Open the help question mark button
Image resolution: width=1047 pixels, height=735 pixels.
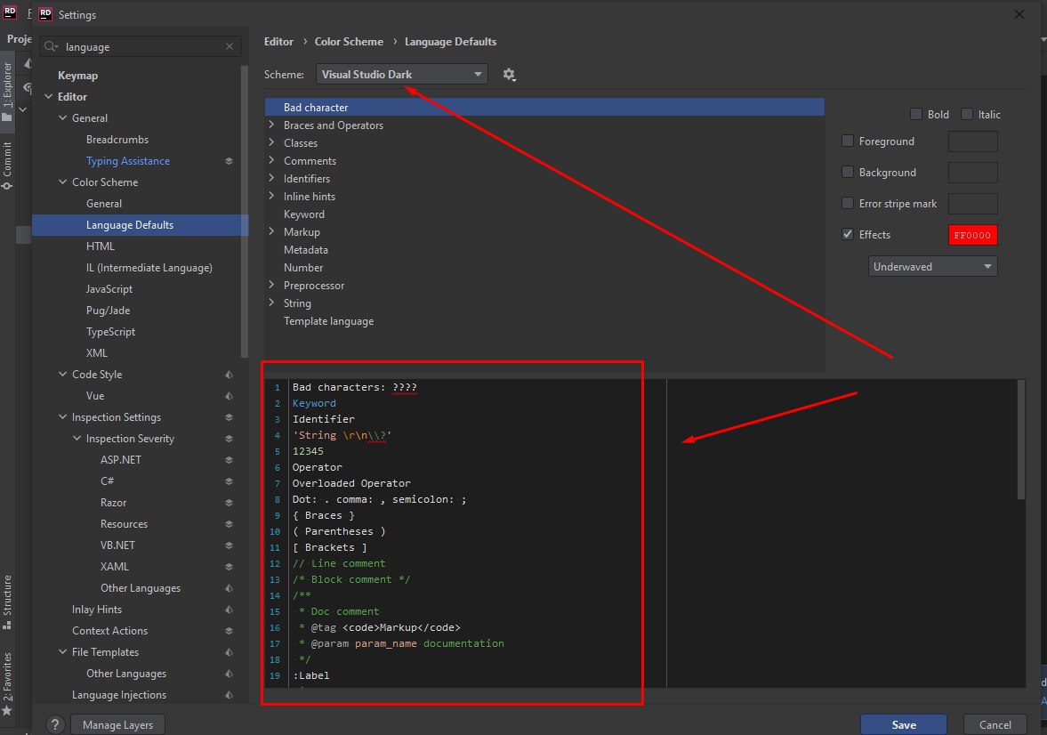tap(55, 724)
